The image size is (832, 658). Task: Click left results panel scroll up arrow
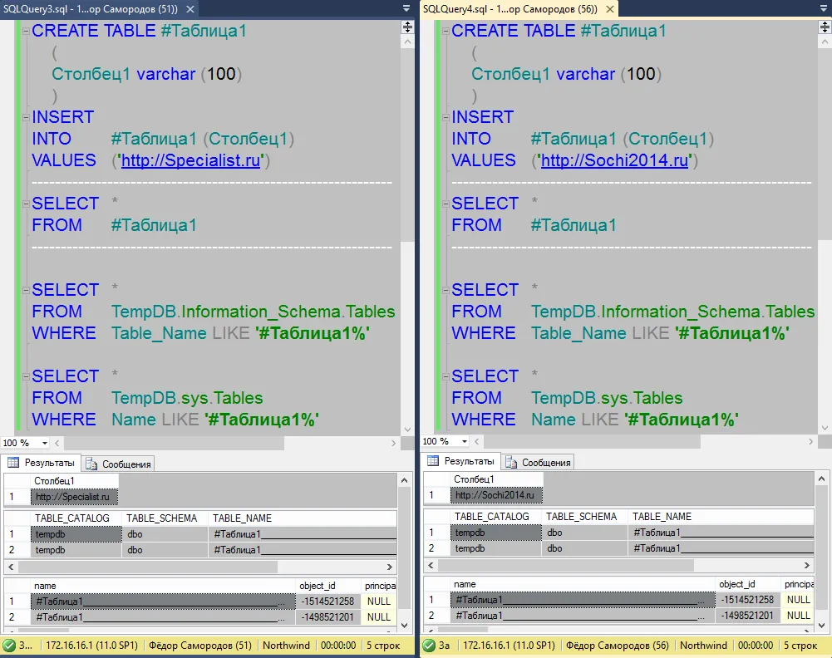coord(404,480)
